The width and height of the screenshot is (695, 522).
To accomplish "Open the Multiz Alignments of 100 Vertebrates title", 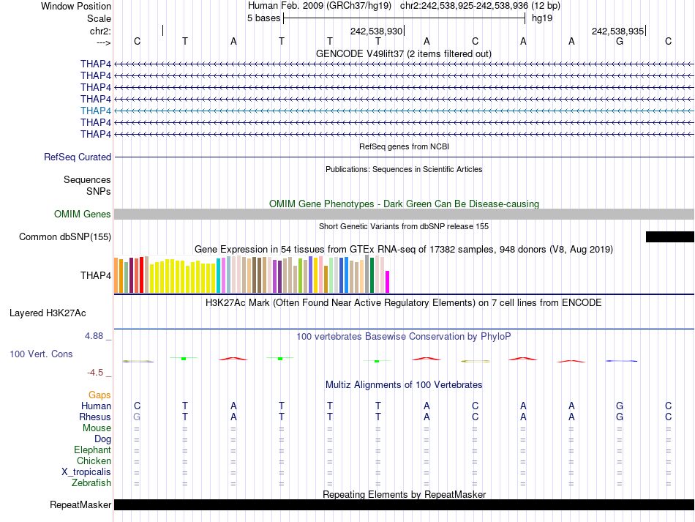I will [403, 384].
